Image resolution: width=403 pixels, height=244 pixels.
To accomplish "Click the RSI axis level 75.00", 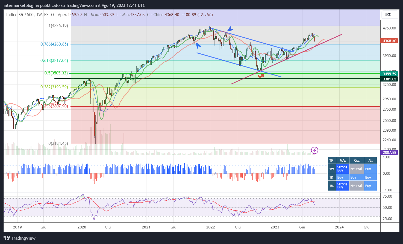I will (x=387, y=196).
